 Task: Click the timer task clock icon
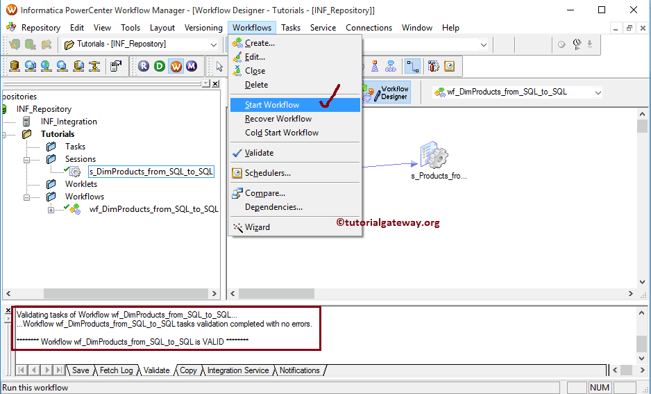click(449, 66)
